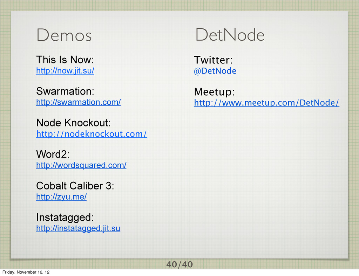Click the 'Cobalt Caliber 3:' label

[x=75, y=186]
